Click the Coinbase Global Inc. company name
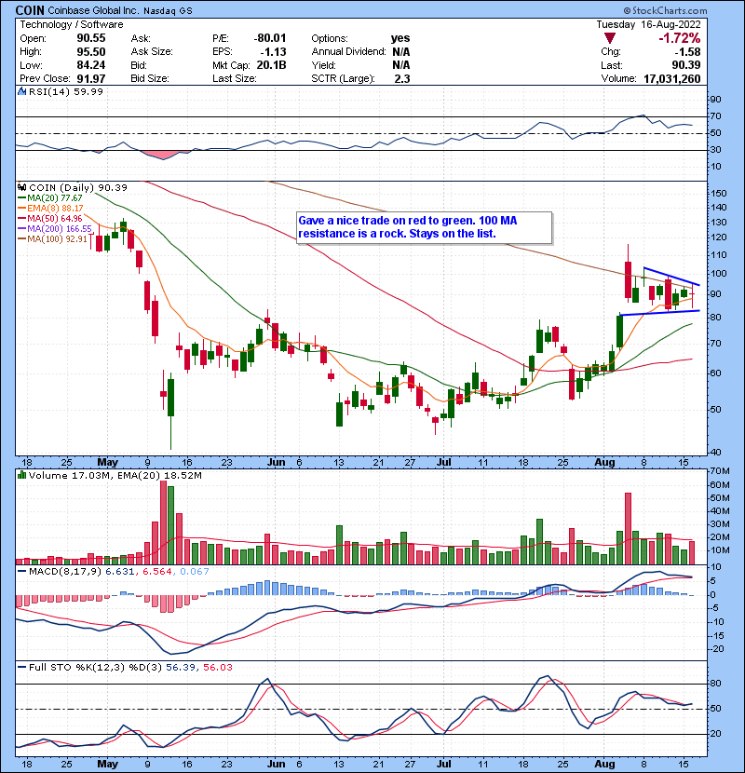 pos(93,10)
